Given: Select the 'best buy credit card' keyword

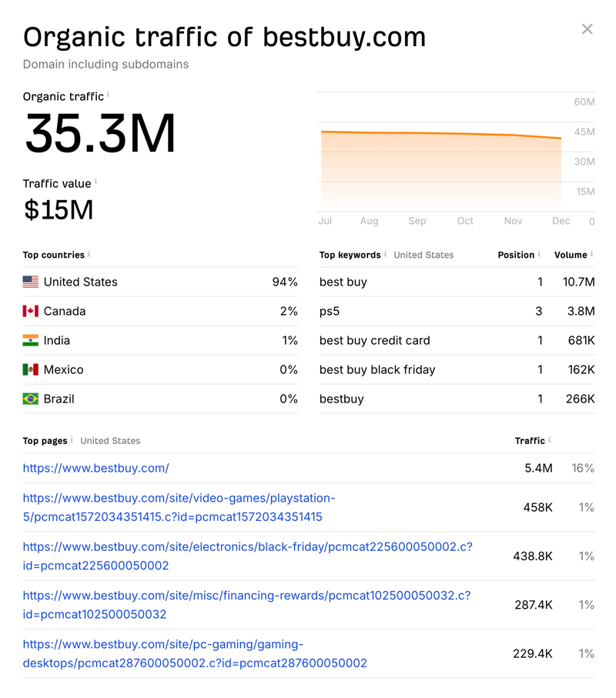Looking at the screenshot, I should [374, 340].
